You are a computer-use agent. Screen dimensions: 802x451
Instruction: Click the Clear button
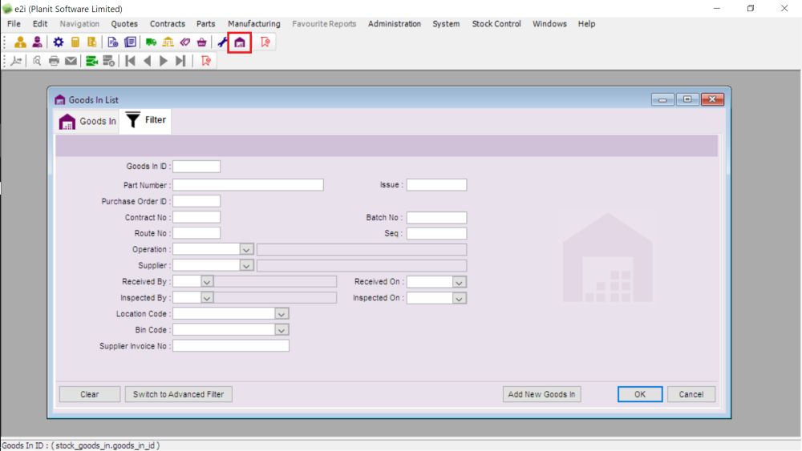point(90,394)
